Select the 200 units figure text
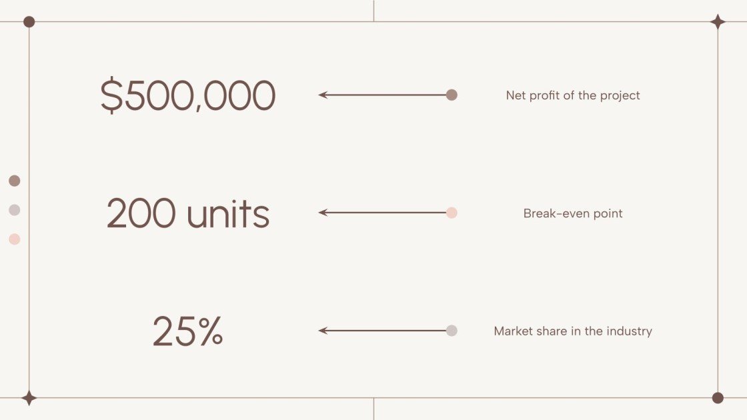 [x=188, y=214]
